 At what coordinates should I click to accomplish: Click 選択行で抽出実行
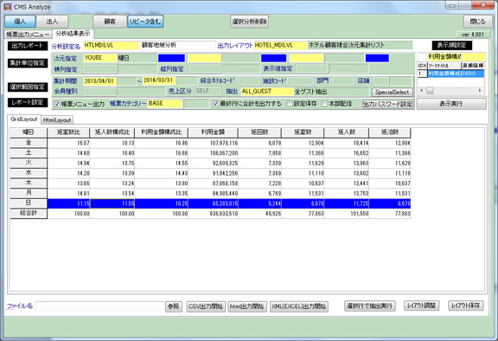[x=370, y=306]
